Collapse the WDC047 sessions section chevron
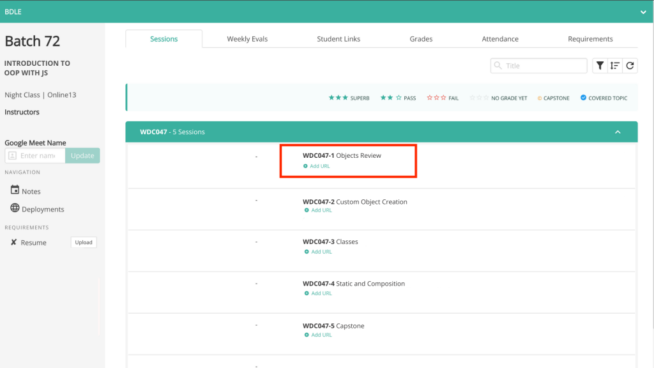Viewport: 654px width, 368px height. click(x=618, y=132)
